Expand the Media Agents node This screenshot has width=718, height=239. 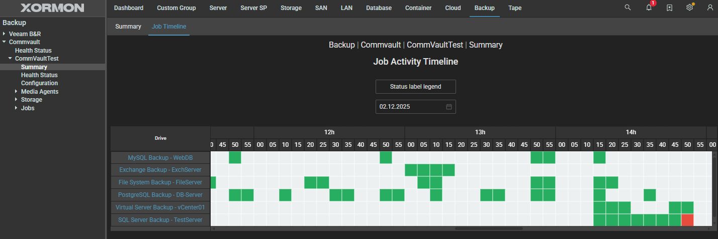(x=16, y=91)
